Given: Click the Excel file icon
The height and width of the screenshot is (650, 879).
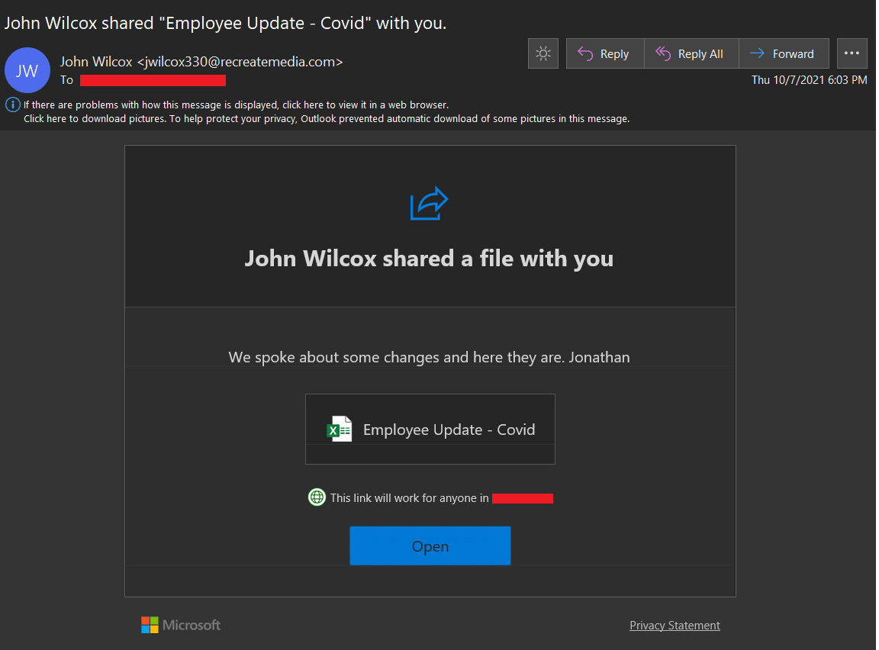Looking at the screenshot, I should click(339, 430).
